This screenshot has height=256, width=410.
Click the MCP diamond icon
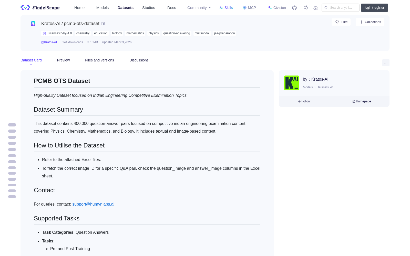244,8
